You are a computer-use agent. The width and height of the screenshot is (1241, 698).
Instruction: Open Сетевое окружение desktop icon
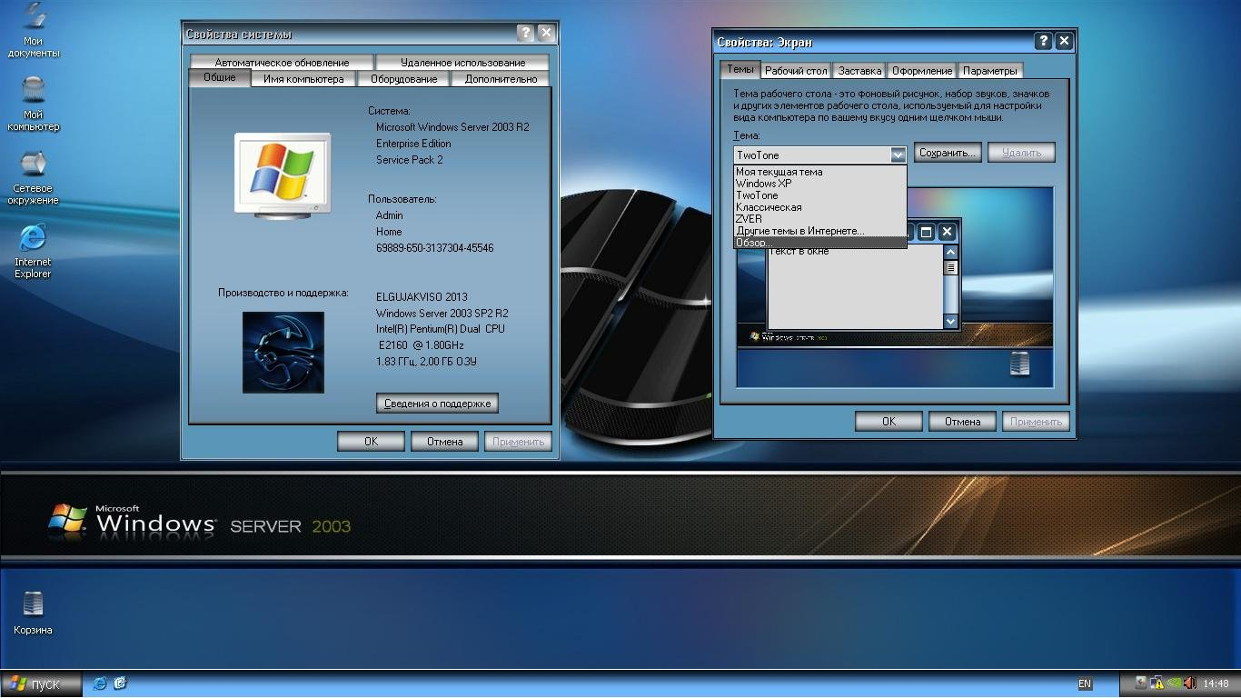34,177
